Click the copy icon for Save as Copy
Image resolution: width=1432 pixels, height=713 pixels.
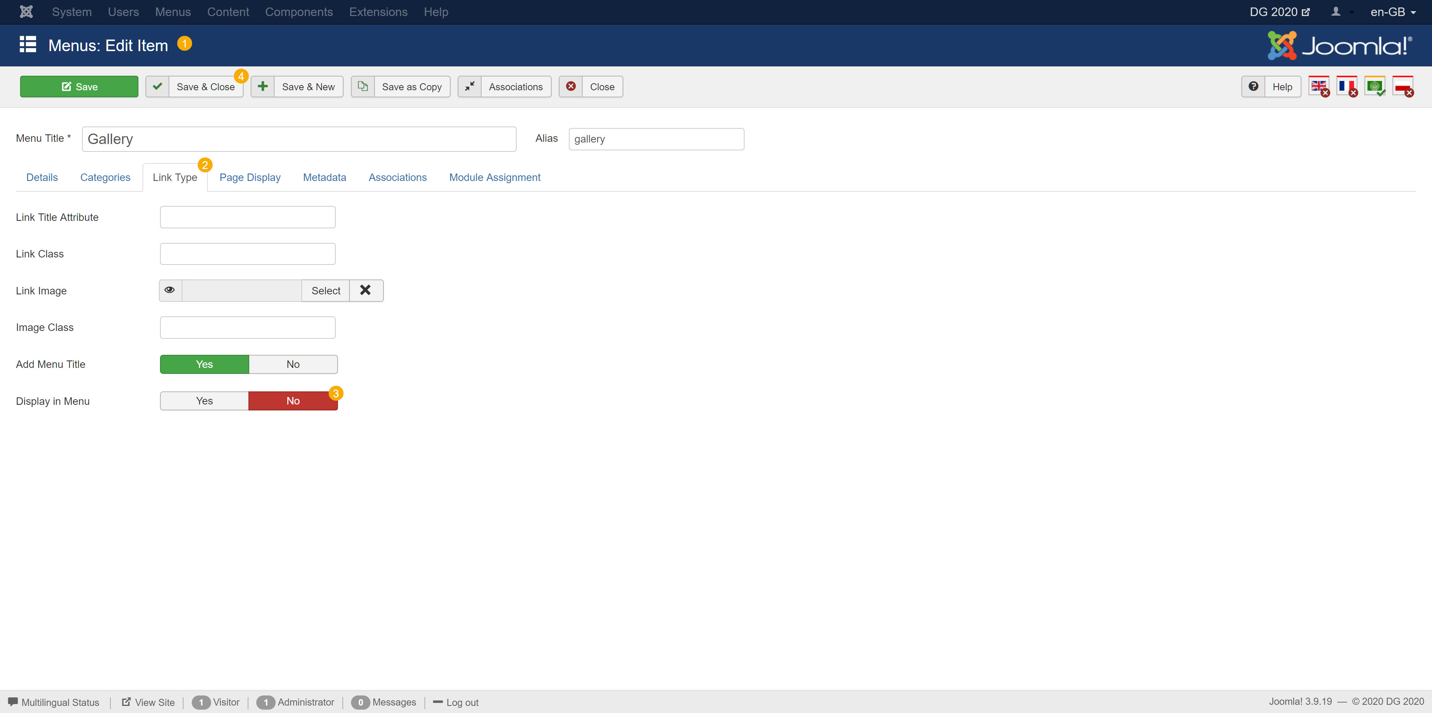[x=363, y=87]
